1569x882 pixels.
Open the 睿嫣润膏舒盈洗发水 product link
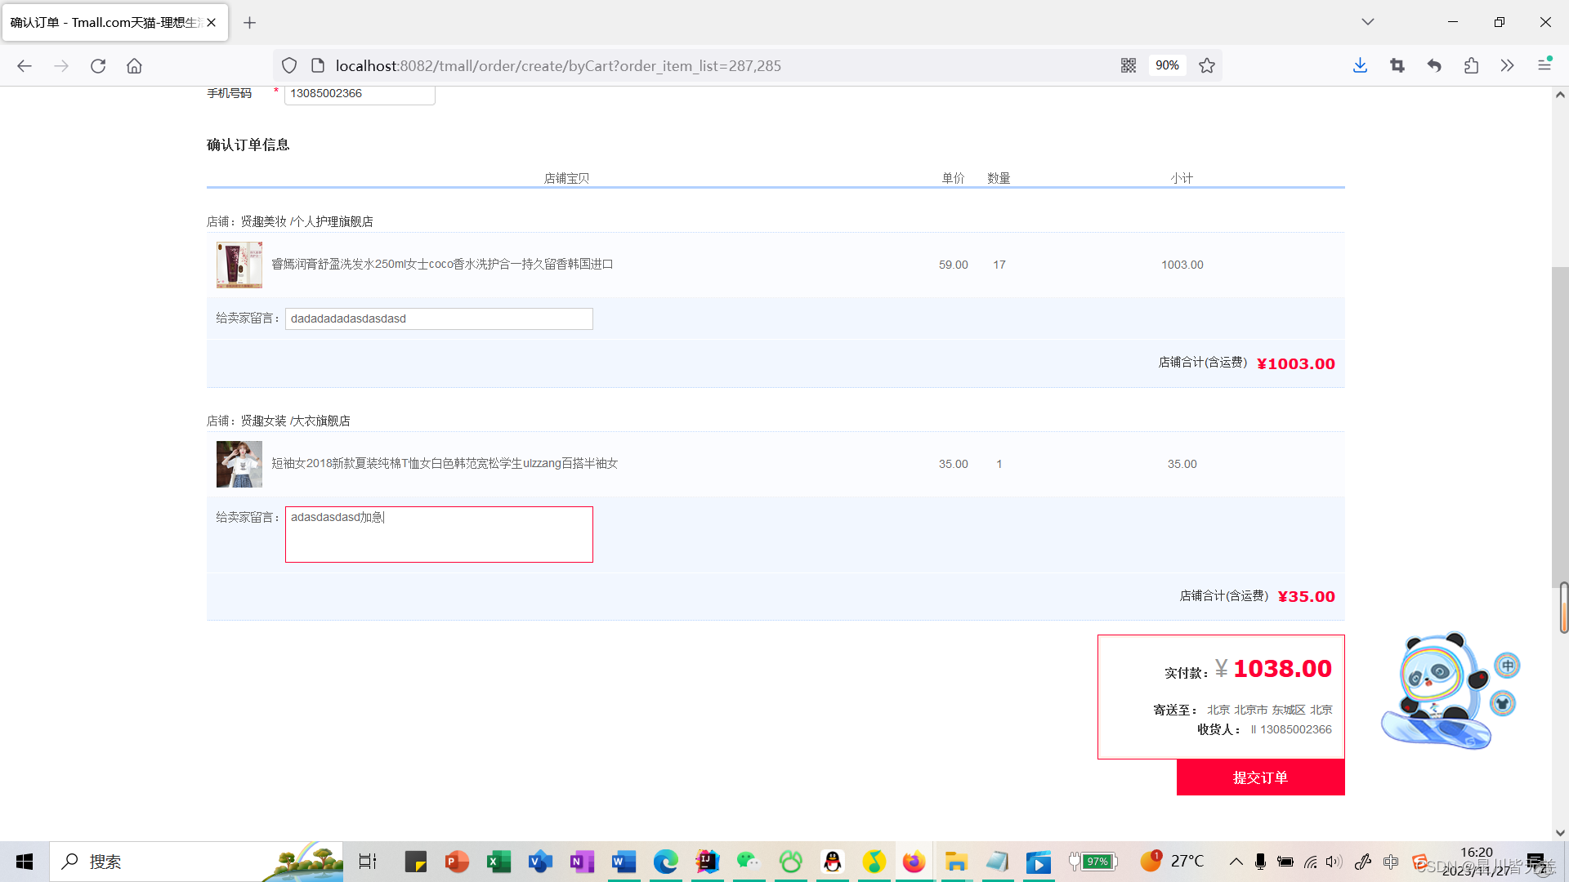tap(442, 265)
